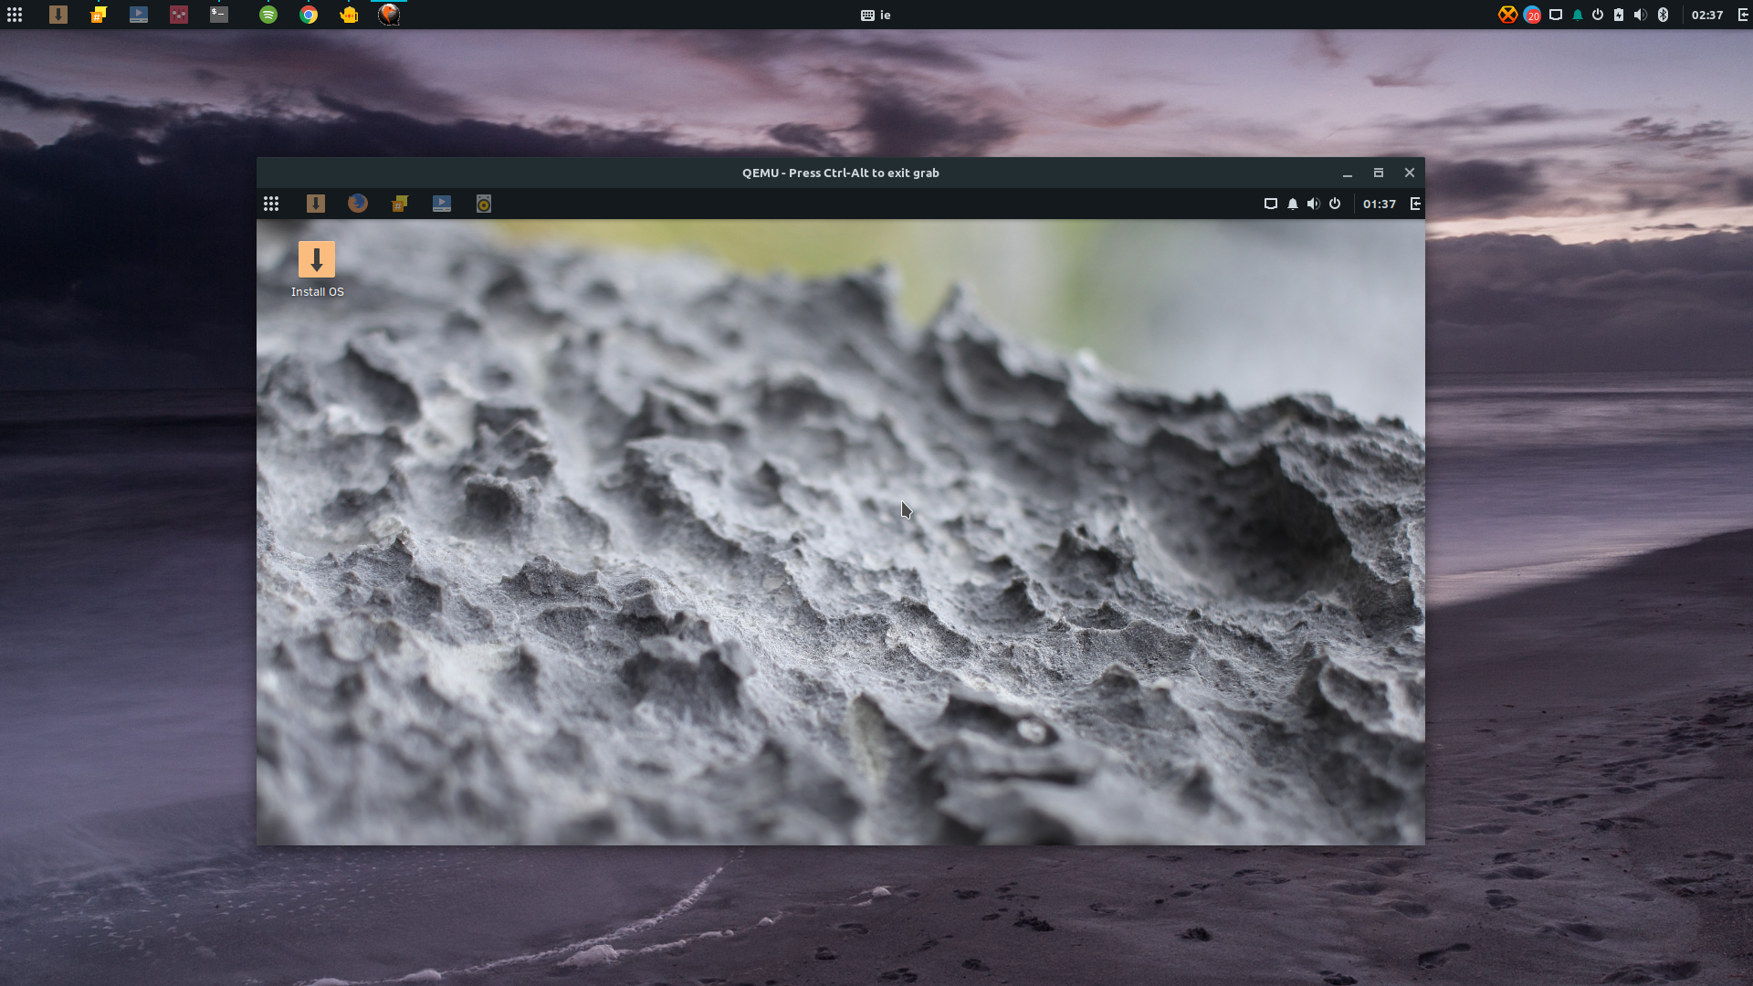This screenshot has height=986, width=1753.
Task: Open the video player icon in the QEMU guest panel
Action: pyautogui.click(x=442, y=204)
